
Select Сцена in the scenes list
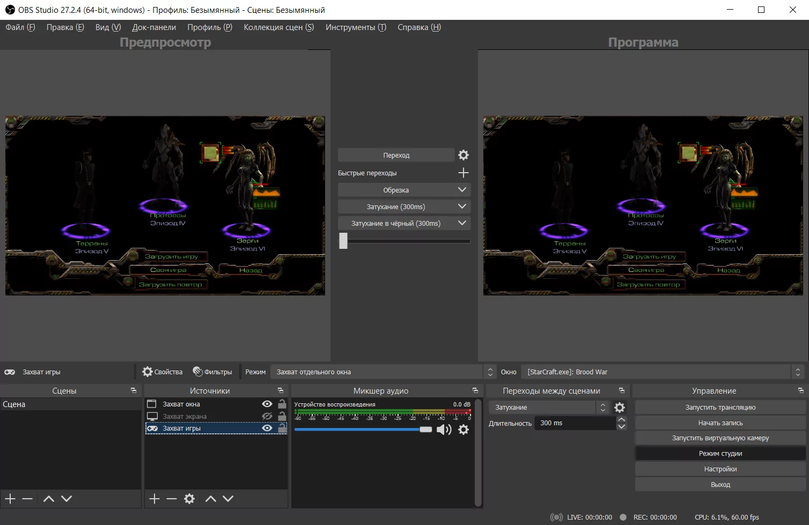click(x=71, y=404)
